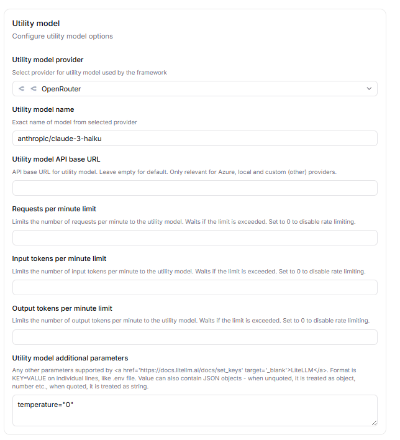Focus the Input tokens per minute limit field
The height and width of the screenshot is (440, 400).
pyautogui.click(x=195, y=288)
